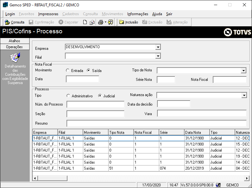Select the Entrada movement radio button

click(68, 70)
